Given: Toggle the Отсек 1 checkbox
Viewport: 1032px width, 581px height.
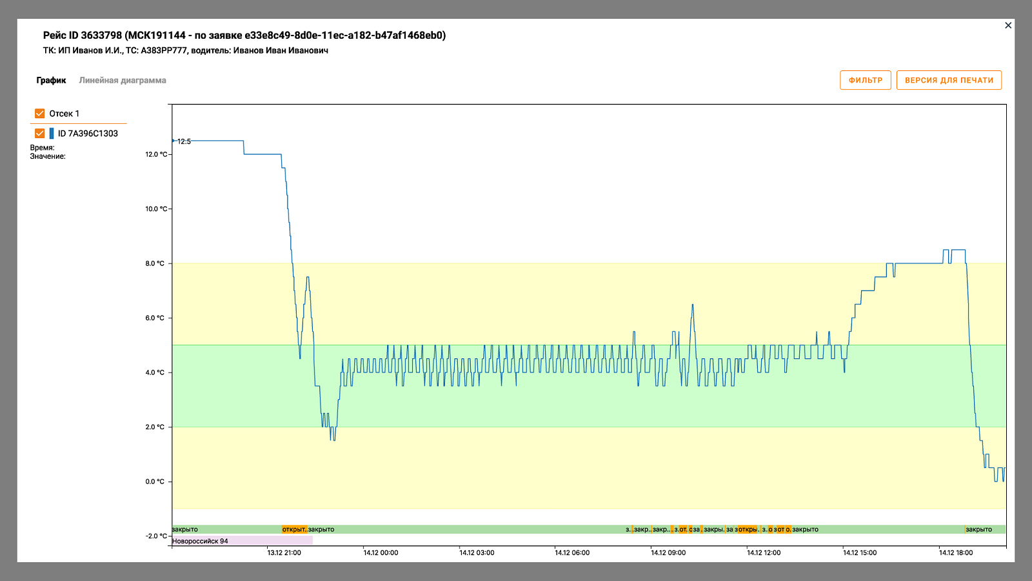Looking at the screenshot, I should [x=40, y=114].
